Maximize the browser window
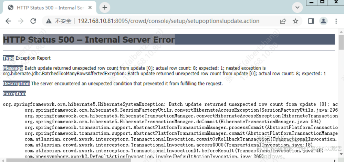The image size is (344, 162). tap(322, 2)
